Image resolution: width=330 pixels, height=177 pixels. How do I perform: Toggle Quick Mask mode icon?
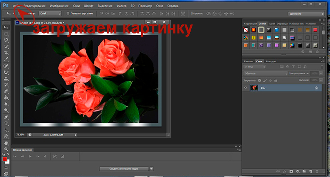pos(6,168)
